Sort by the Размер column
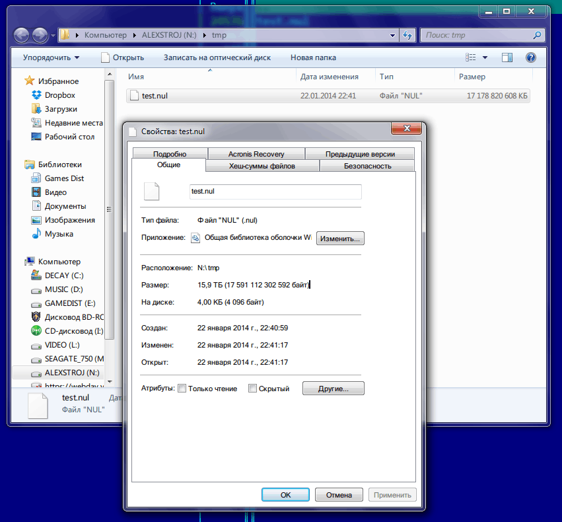 (494, 77)
